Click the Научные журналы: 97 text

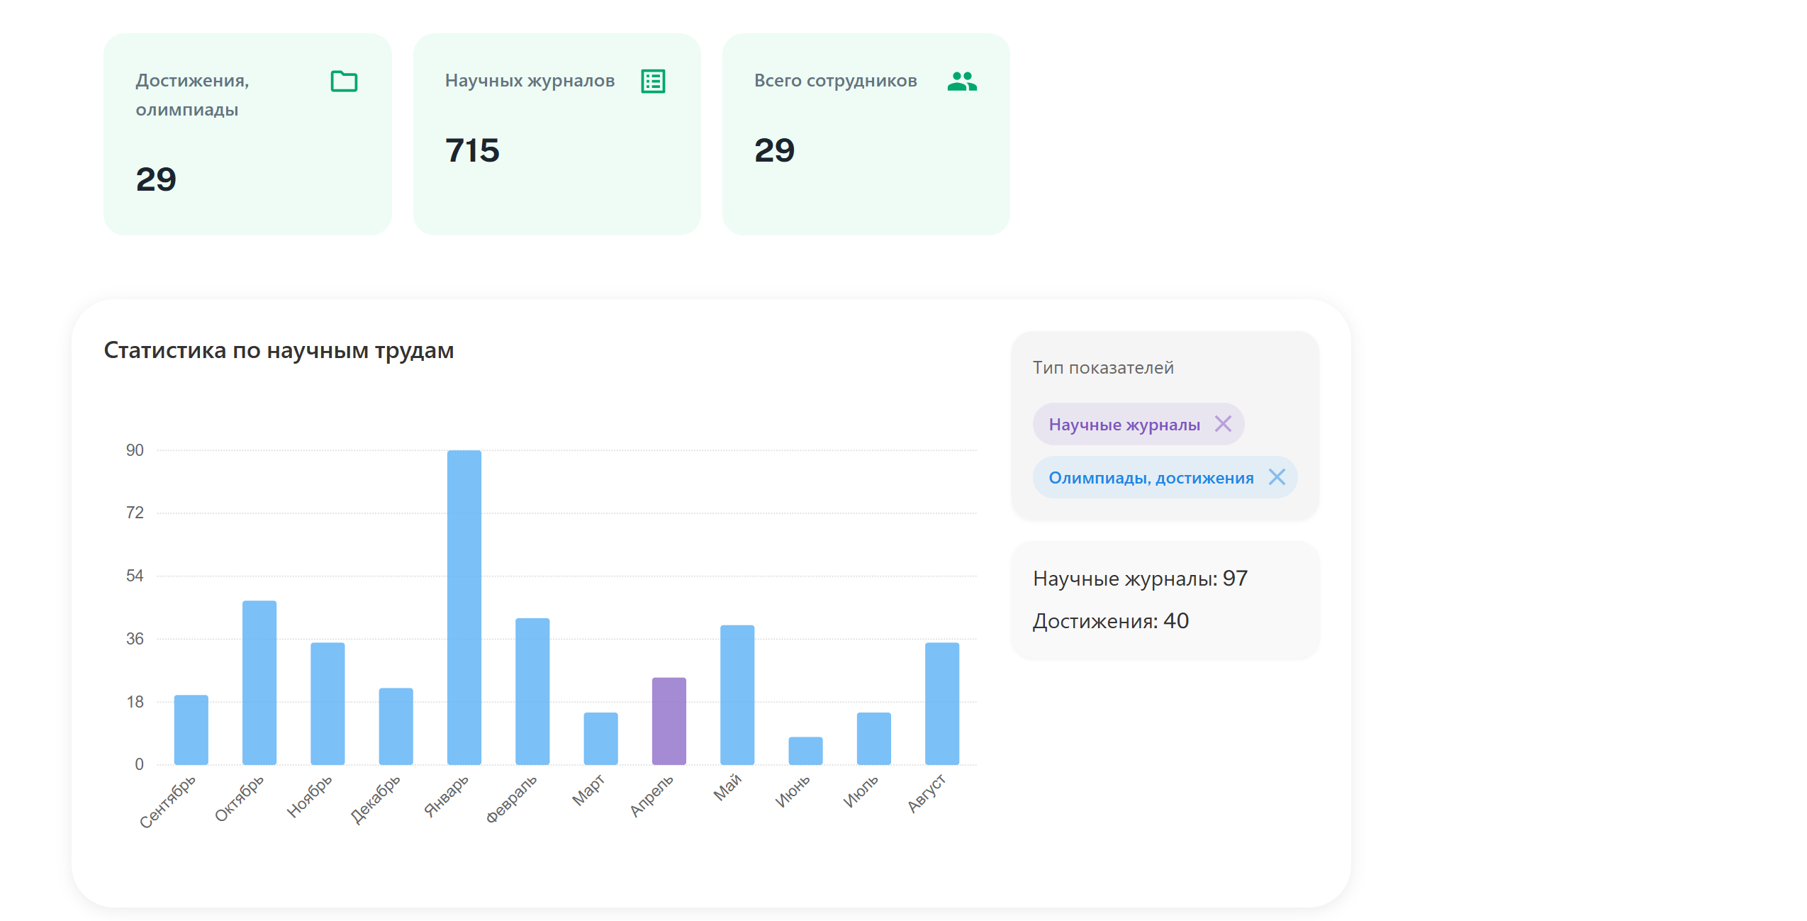pyautogui.click(x=1140, y=579)
